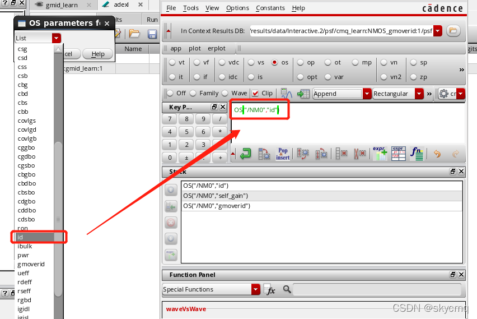Click the stack expr add icon
Image resolution: width=477 pixels, height=319 pixels.
point(171,255)
